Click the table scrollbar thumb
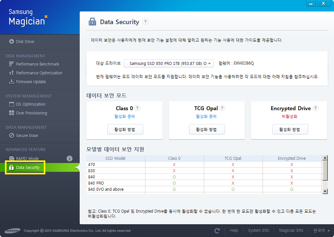 [325, 171]
